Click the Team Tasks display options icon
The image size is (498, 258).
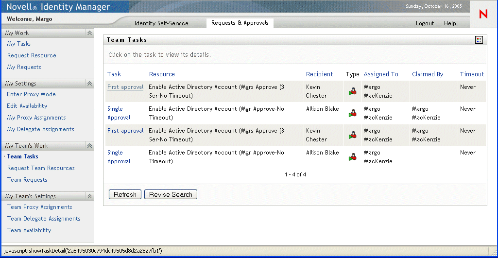(479, 40)
